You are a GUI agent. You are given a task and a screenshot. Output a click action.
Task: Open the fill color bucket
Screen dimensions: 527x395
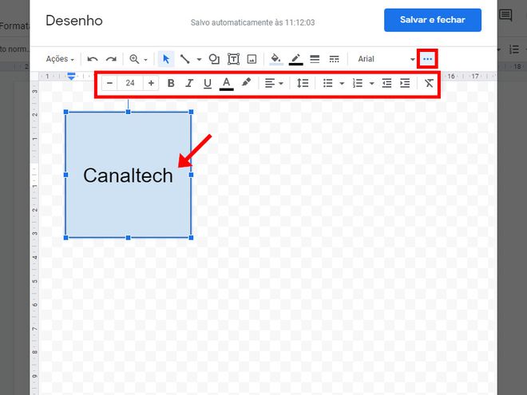pos(276,59)
